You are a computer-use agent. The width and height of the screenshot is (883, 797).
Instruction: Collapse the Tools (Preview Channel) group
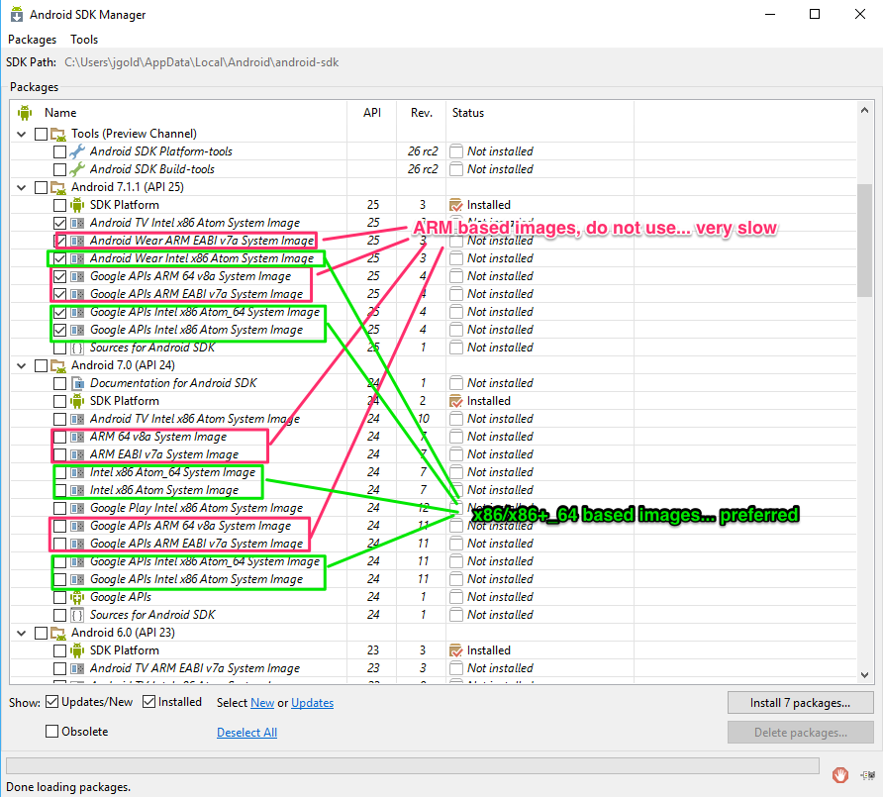(22, 134)
